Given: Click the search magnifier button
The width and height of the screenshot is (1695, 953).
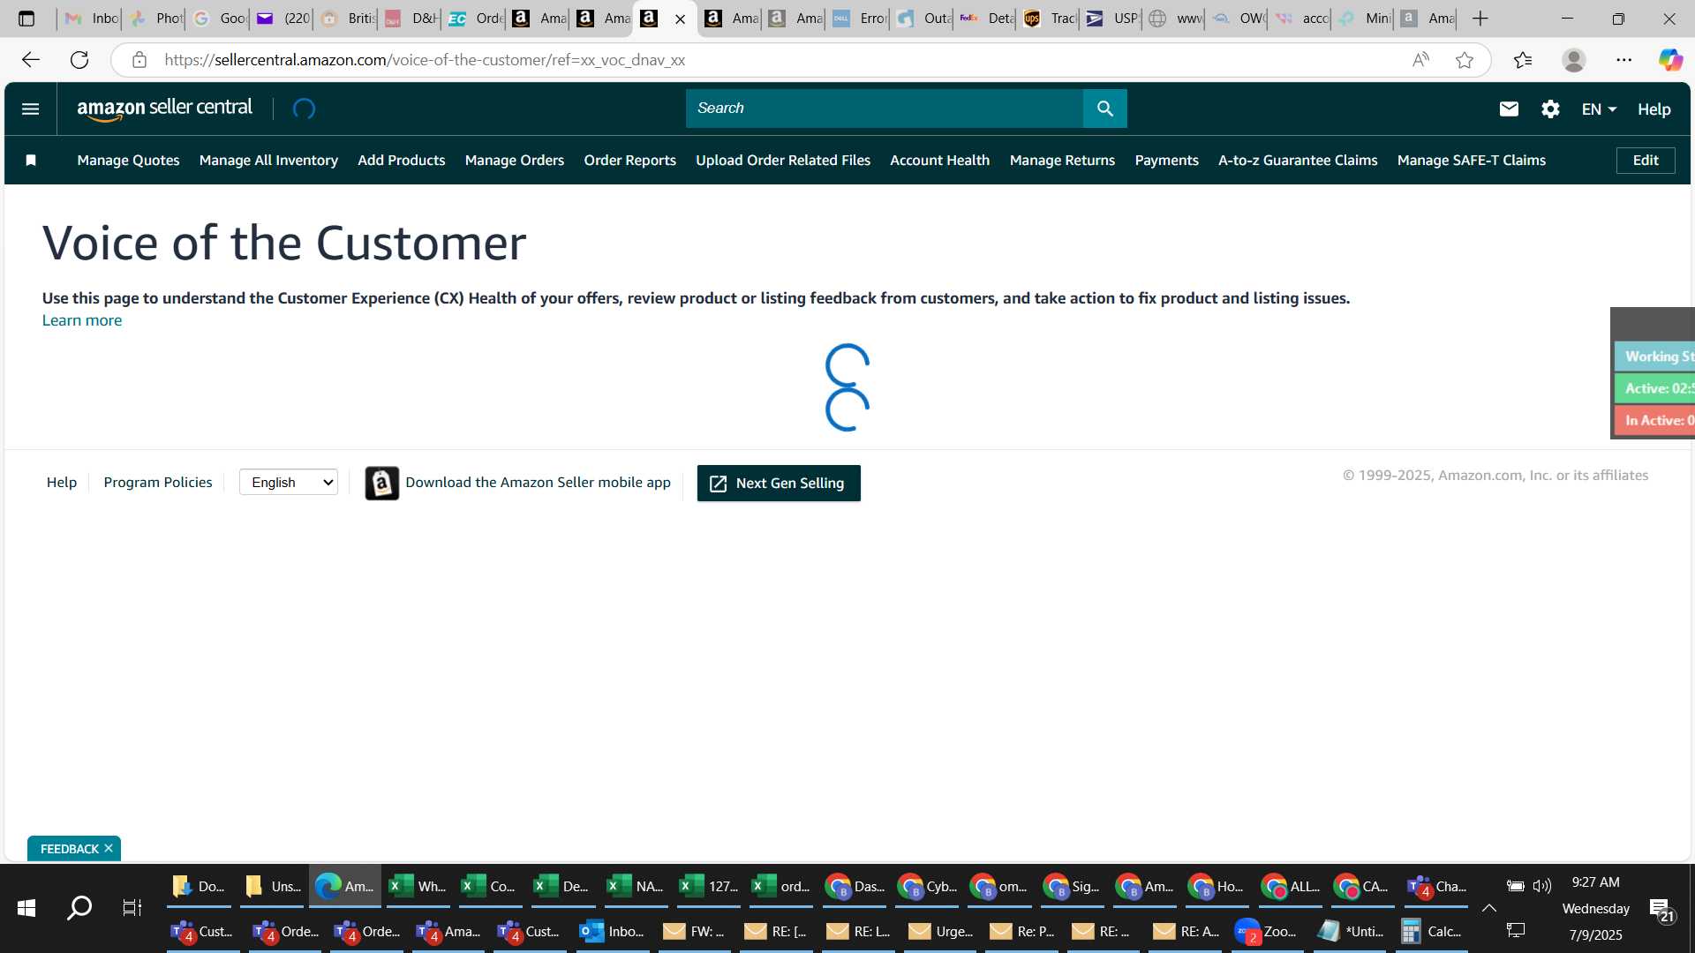Looking at the screenshot, I should pos(1104,109).
